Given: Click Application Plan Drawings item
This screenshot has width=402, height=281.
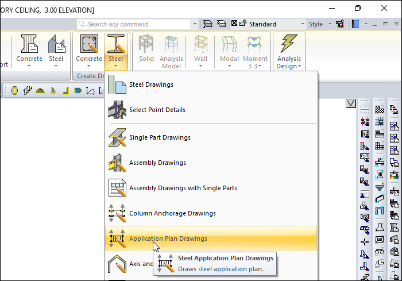Looking at the screenshot, I should coord(168,238).
